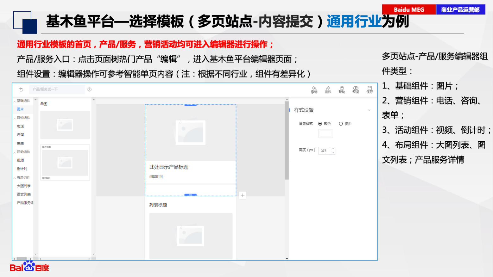This screenshot has width=493, height=277.
Task: Click the image placeholder under 列表标题
Action: [x=191, y=236]
